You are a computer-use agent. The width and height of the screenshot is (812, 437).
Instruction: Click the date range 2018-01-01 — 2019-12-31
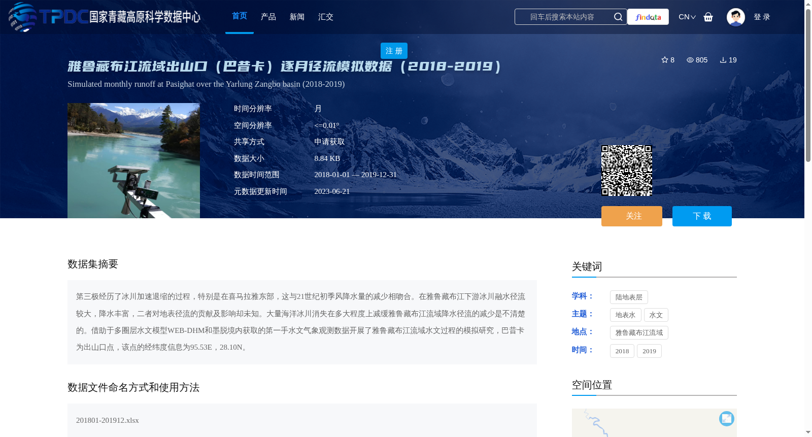click(x=355, y=175)
